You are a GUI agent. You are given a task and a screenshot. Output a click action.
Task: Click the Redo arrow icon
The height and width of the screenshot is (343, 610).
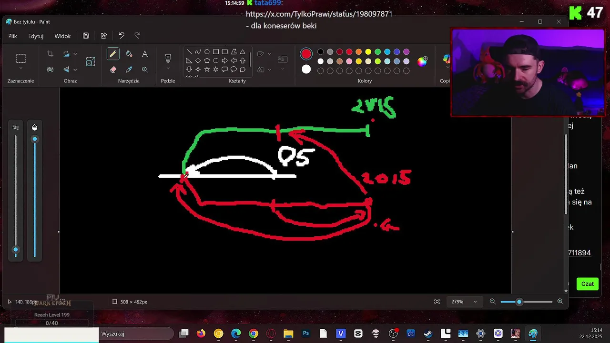tap(137, 36)
